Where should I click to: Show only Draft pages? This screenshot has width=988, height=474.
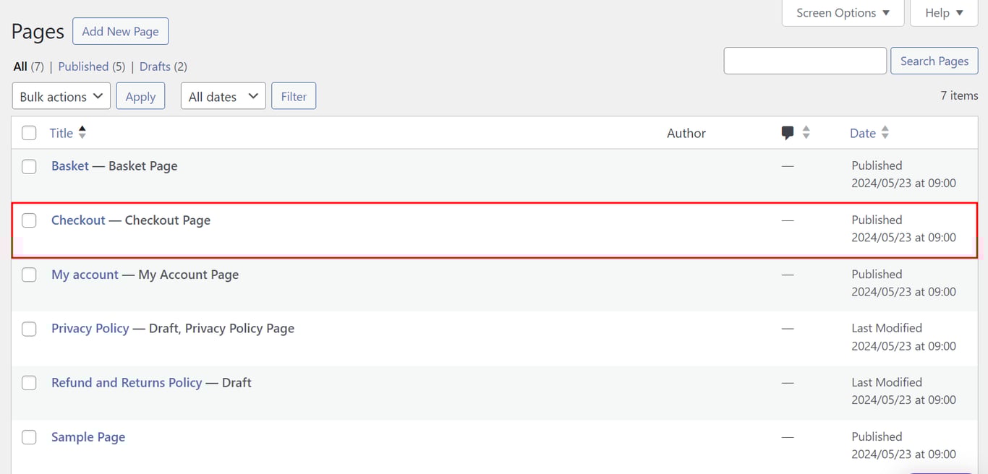pyautogui.click(x=155, y=66)
